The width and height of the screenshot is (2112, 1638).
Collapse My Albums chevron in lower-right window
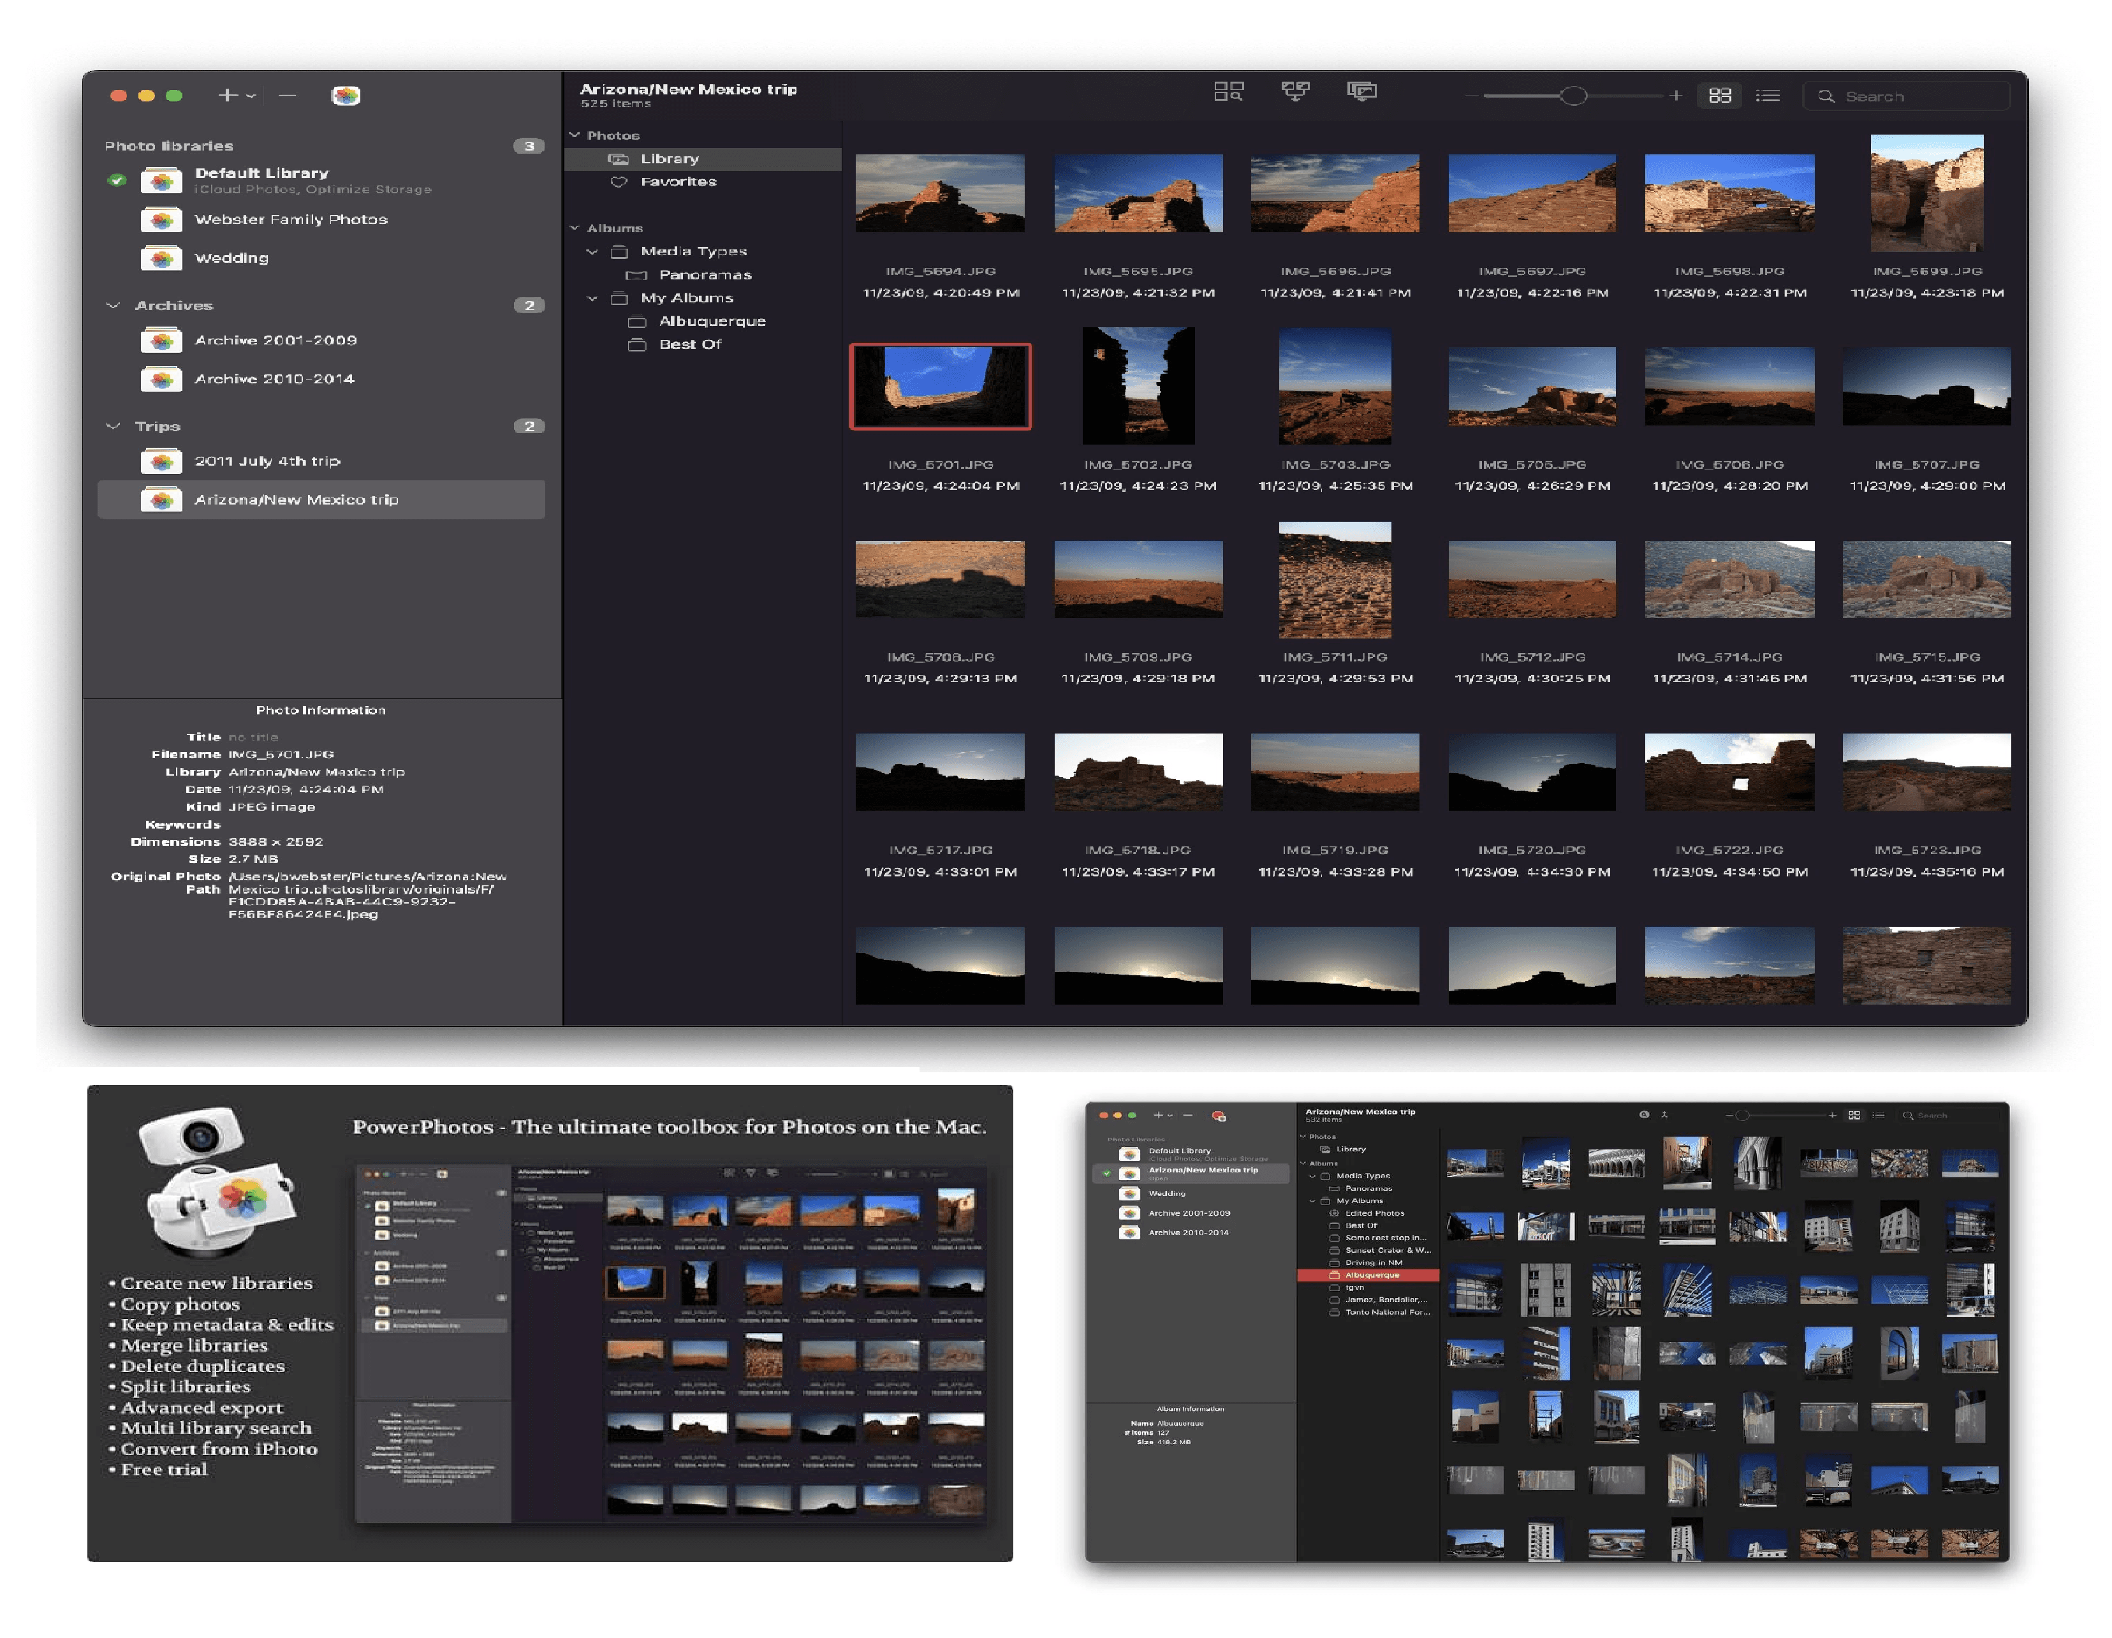[1312, 1200]
